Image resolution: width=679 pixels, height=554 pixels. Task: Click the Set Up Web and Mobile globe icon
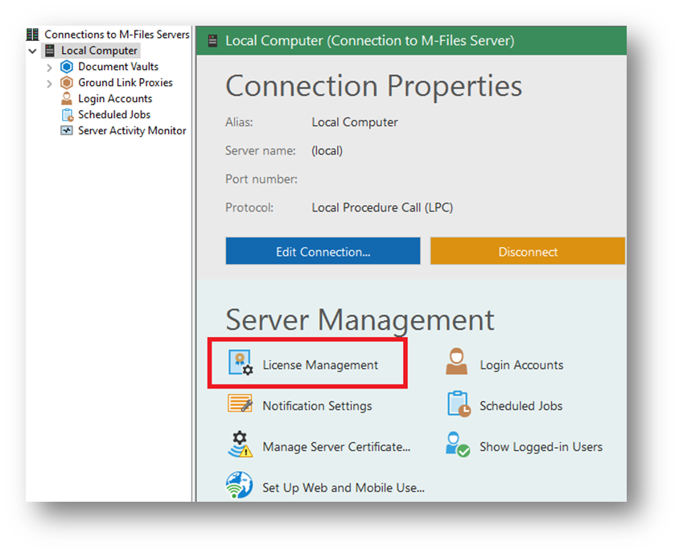tap(240, 485)
